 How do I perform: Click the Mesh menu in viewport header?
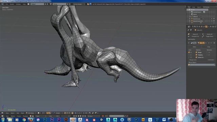(22, 113)
